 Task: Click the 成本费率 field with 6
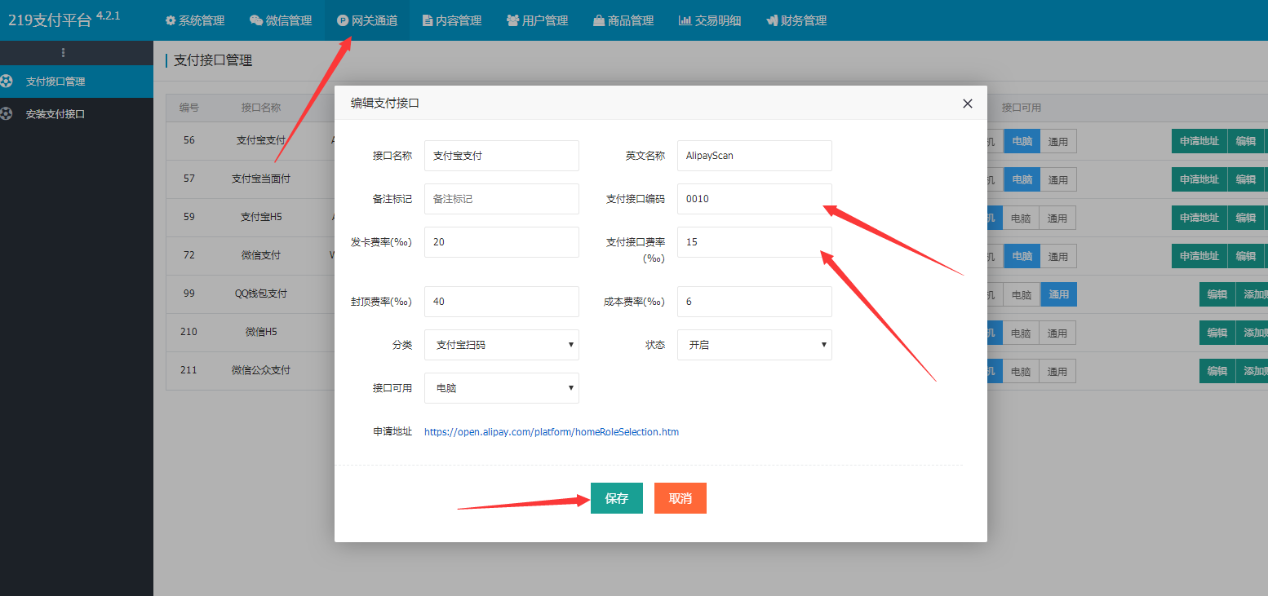[755, 302]
